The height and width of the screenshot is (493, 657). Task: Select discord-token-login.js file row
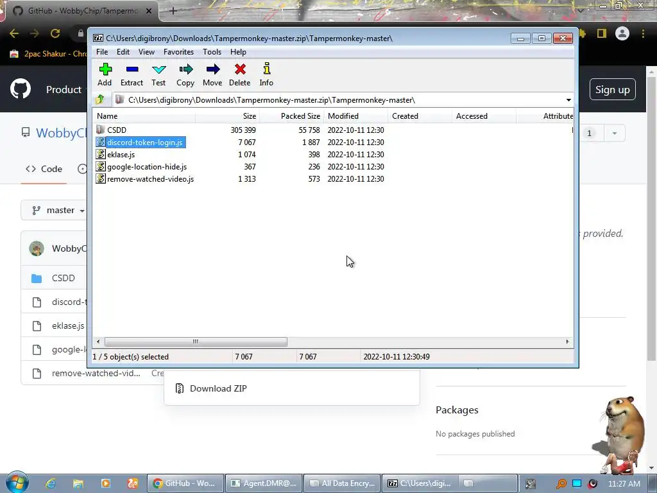point(144,142)
